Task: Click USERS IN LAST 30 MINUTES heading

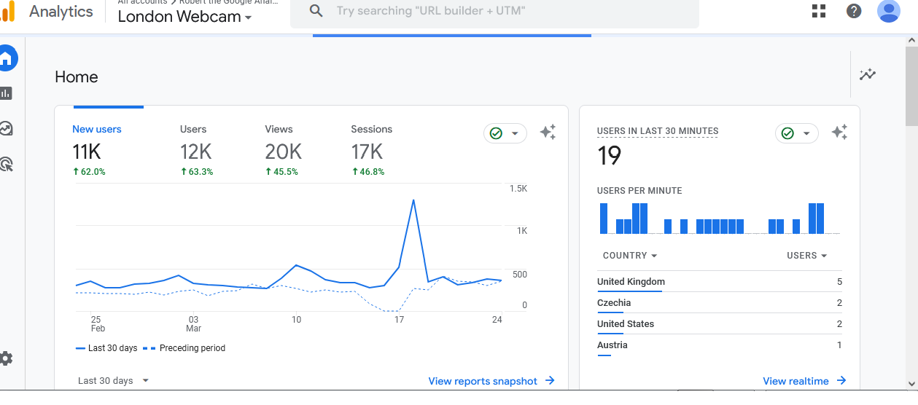Action: coord(658,132)
